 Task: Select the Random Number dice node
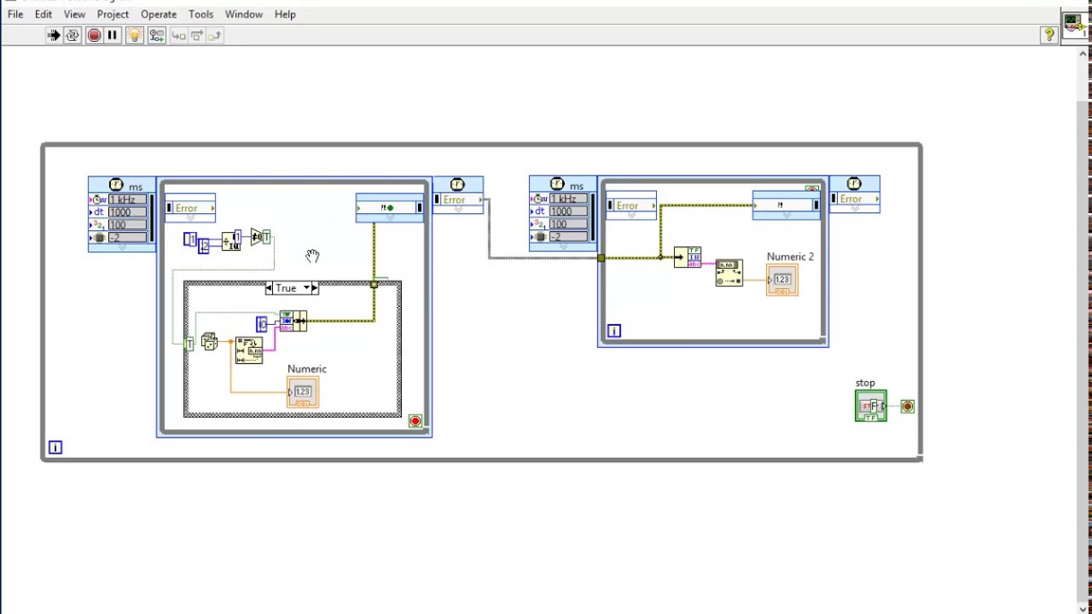[209, 343]
